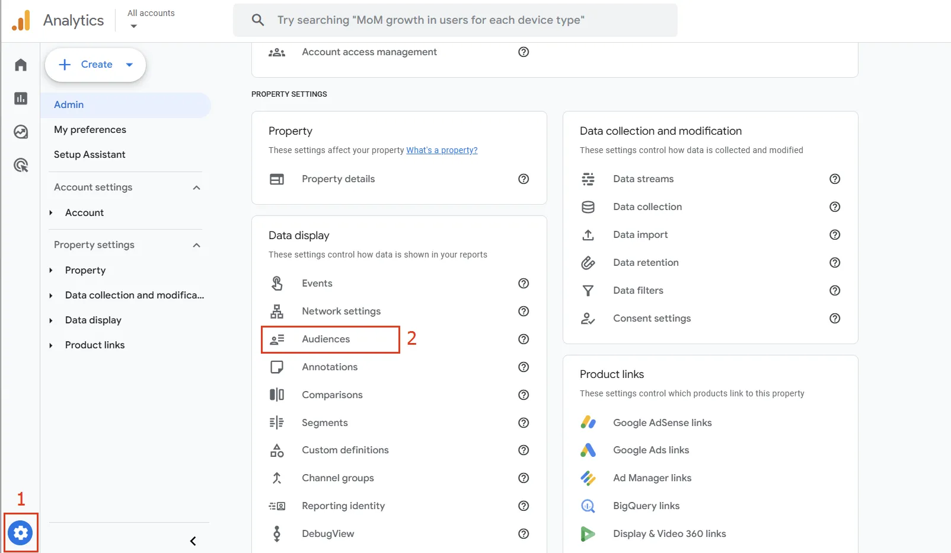
Task: Open the Advertising icon in sidebar
Action: 21,166
